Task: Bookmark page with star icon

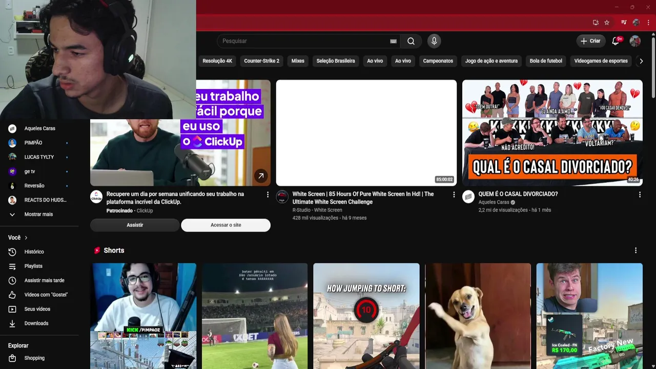Action: [607, 23]
